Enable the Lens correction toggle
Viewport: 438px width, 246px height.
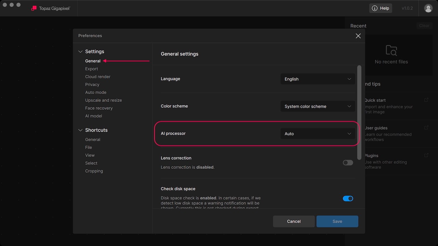348,163
